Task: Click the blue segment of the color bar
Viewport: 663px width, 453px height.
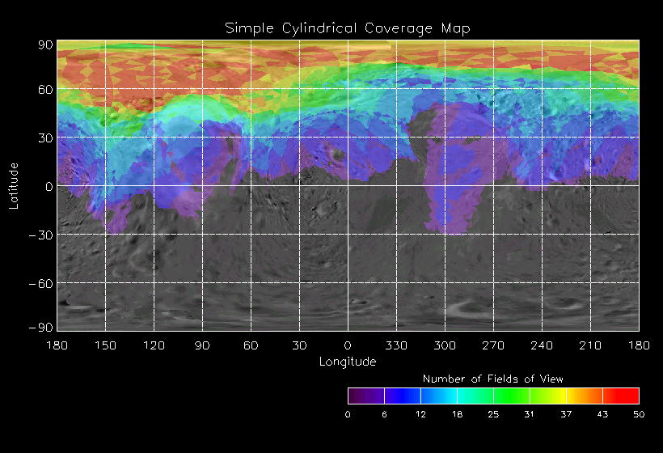Action: pyautogui.click(x=403, y=396)
